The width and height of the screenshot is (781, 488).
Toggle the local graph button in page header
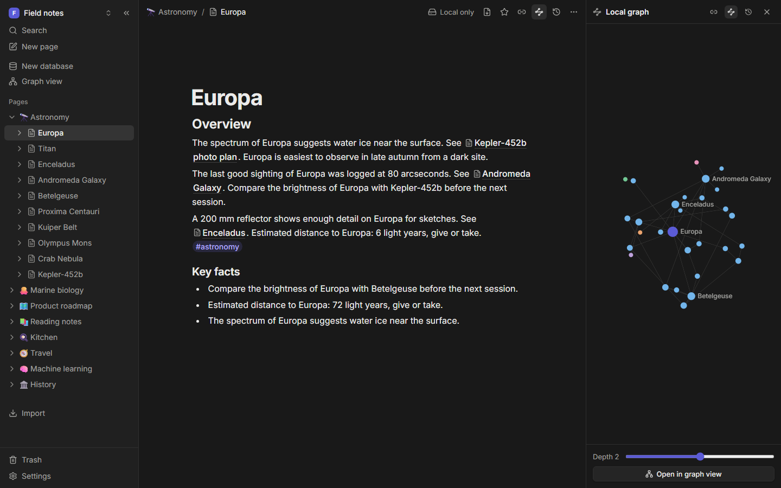539,12
